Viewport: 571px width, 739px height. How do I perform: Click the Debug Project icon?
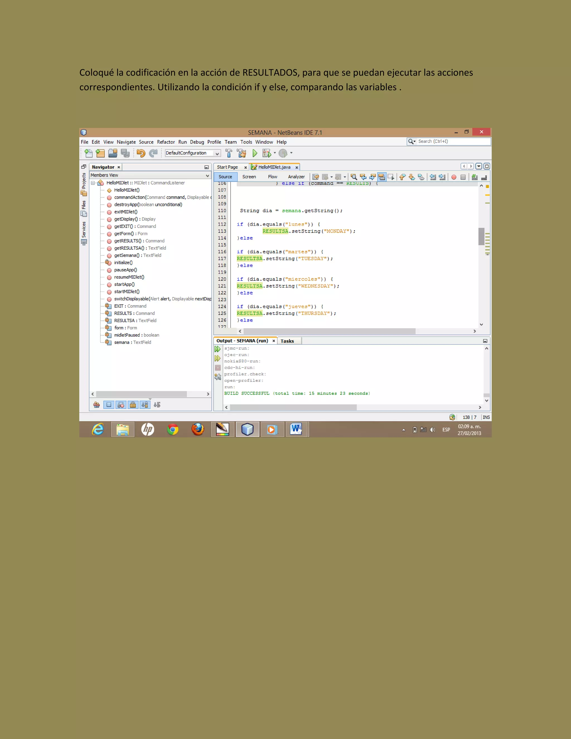pyautogui.click(x=267, y=153)
